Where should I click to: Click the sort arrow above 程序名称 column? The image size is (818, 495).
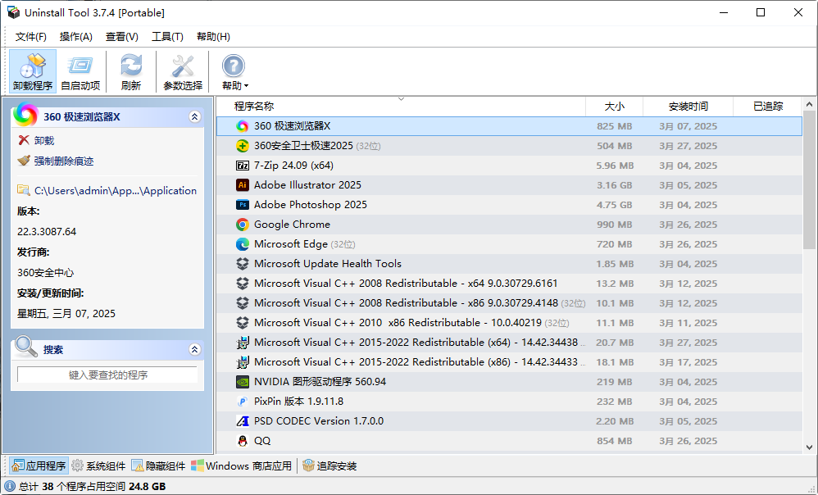[401, 98]
